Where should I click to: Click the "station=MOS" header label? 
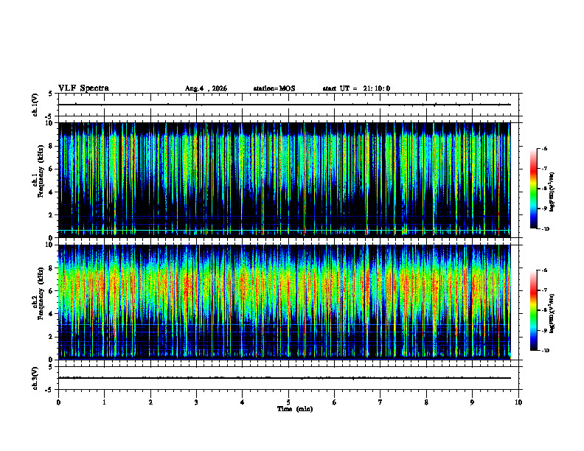point(274,88)
